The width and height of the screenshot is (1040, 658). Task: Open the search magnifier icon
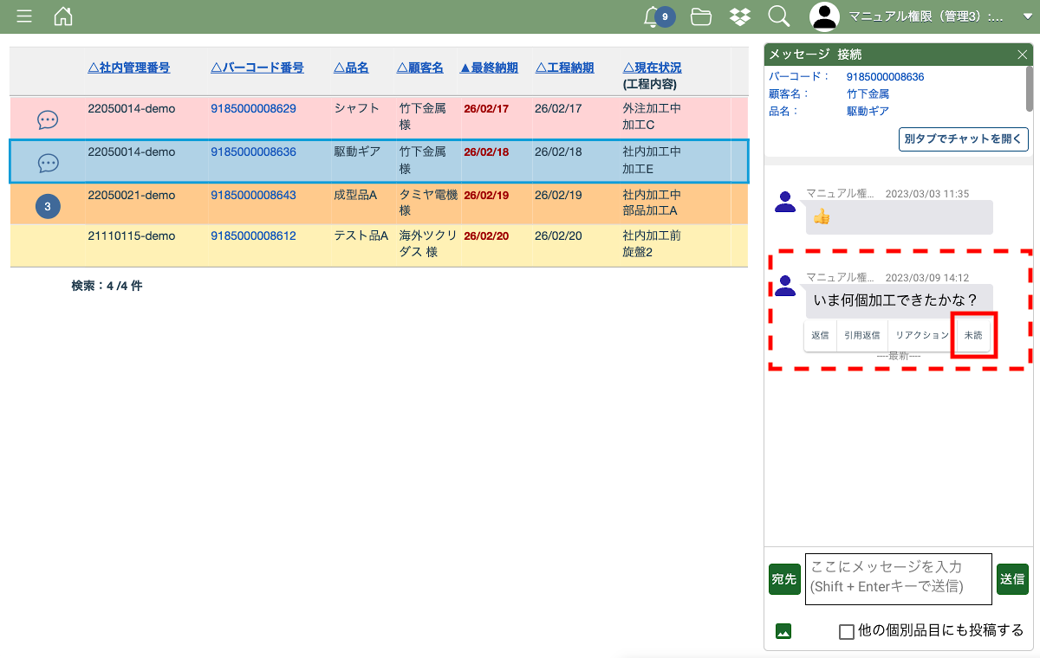pyautogui.click(x=778, y=16)
